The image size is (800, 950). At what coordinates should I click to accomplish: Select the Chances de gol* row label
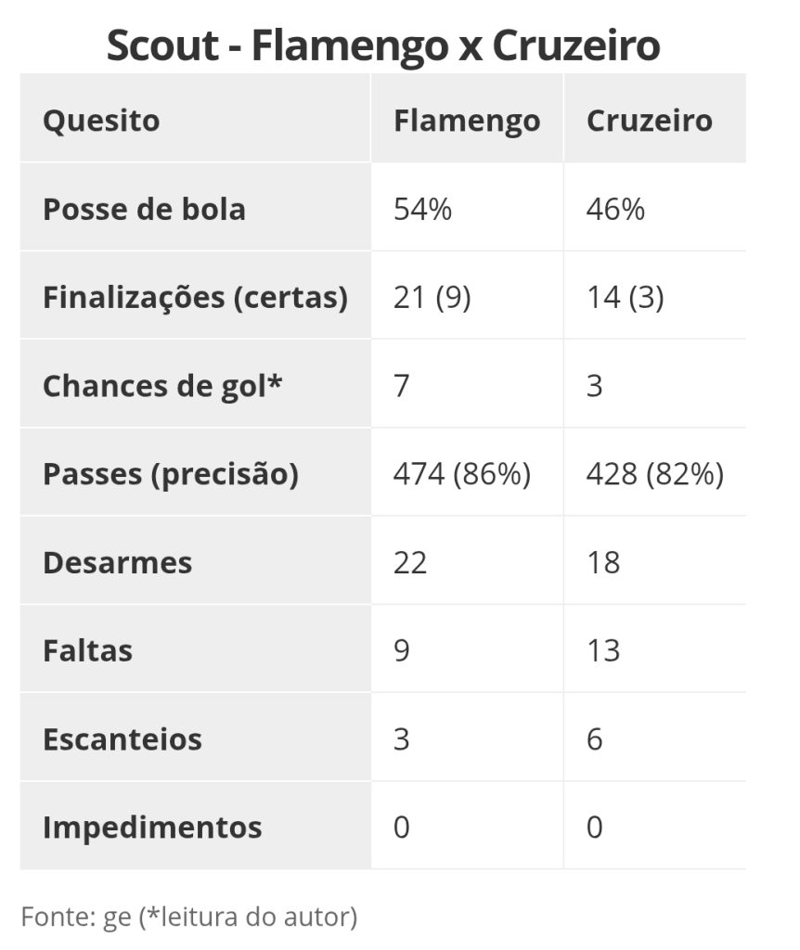tap(162, 386)
